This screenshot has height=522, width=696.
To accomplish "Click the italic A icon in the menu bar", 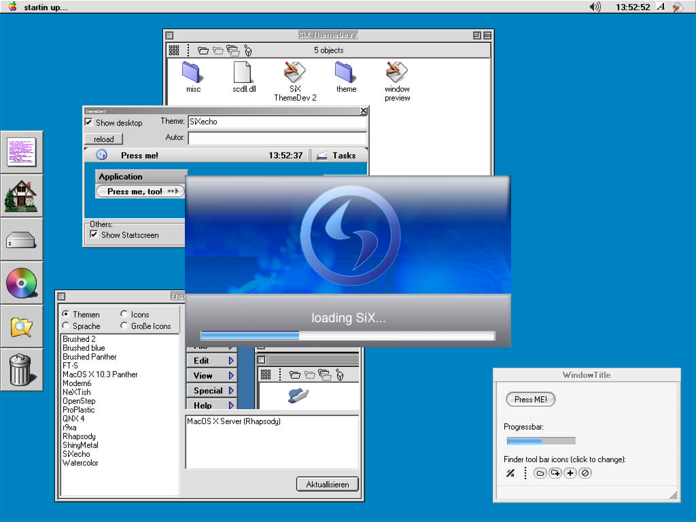I will [661, 7].
